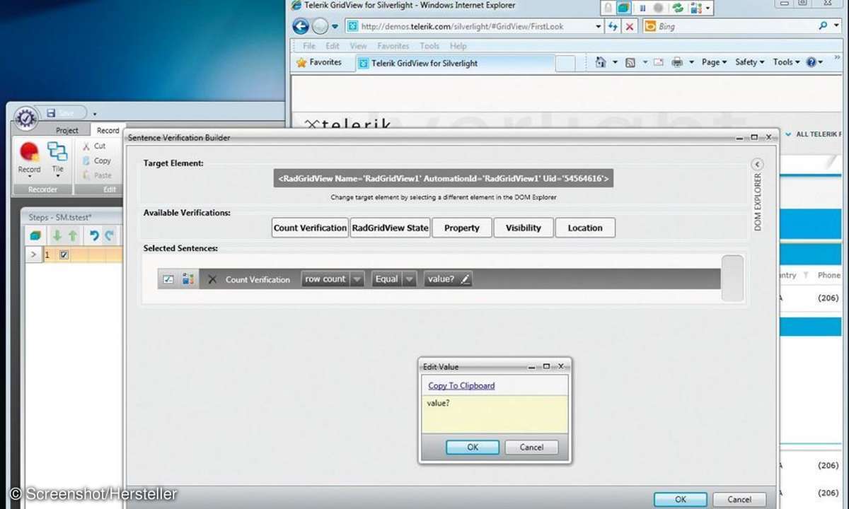The width and height of the screenshot is (849, 509).
Task: Click the colored settings icon in sentence row
Action: (x=187, y=279)
